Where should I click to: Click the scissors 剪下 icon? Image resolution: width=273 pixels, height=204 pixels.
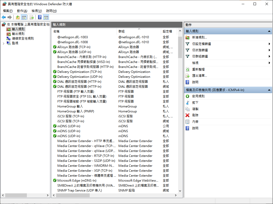pyautogui.click(x=187, y=103)
